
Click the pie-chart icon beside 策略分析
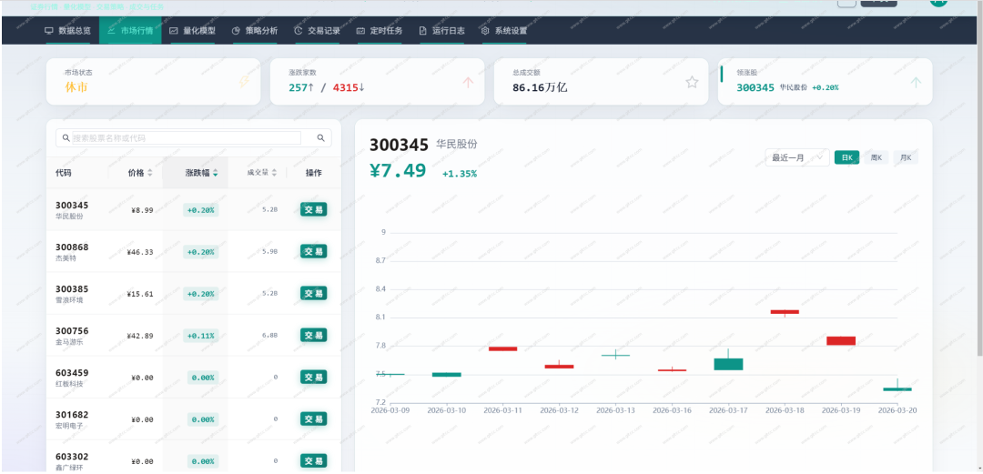[236, 30]
